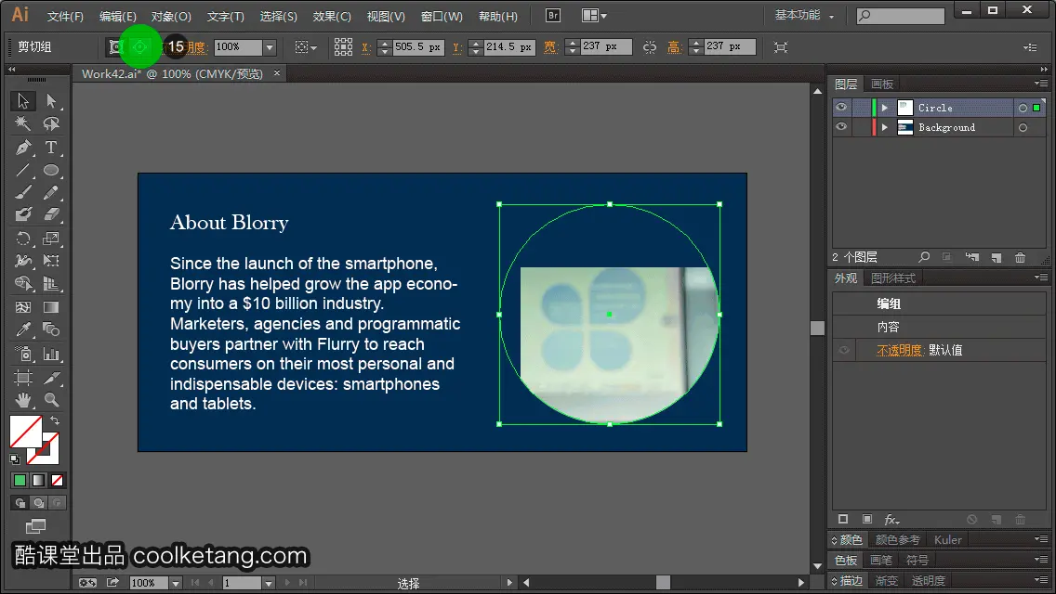Open the artboard number dropdown
Viewport: 1056px width, 594px height.
point(269,583)
